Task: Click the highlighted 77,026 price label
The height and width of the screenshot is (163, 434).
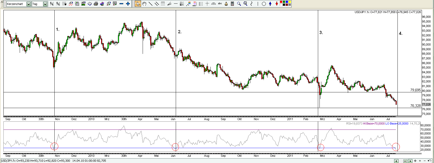Action: pyautogui.click(x=426, y=104)
